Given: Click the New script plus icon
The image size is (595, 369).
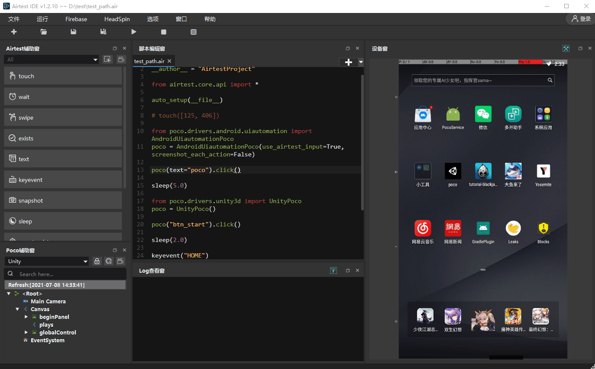Looking at the screenshot, I should click(14, 32).
